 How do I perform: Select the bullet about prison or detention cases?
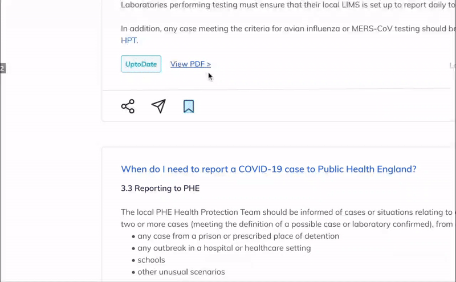(x=235, y=236)
